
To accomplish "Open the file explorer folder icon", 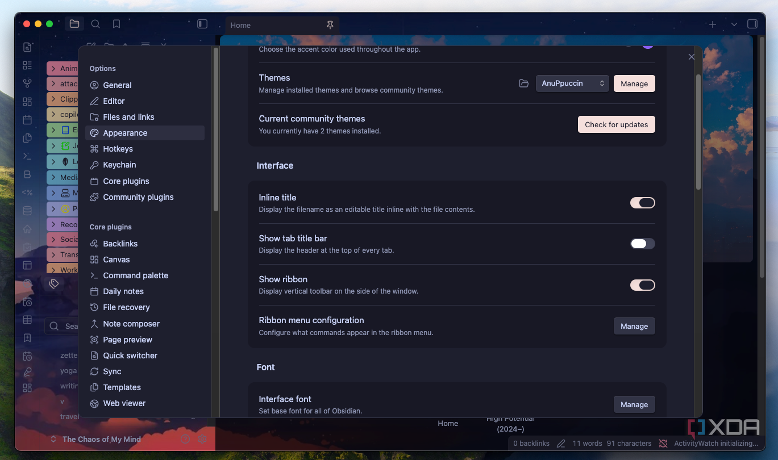I will click(x=74, y=24).
